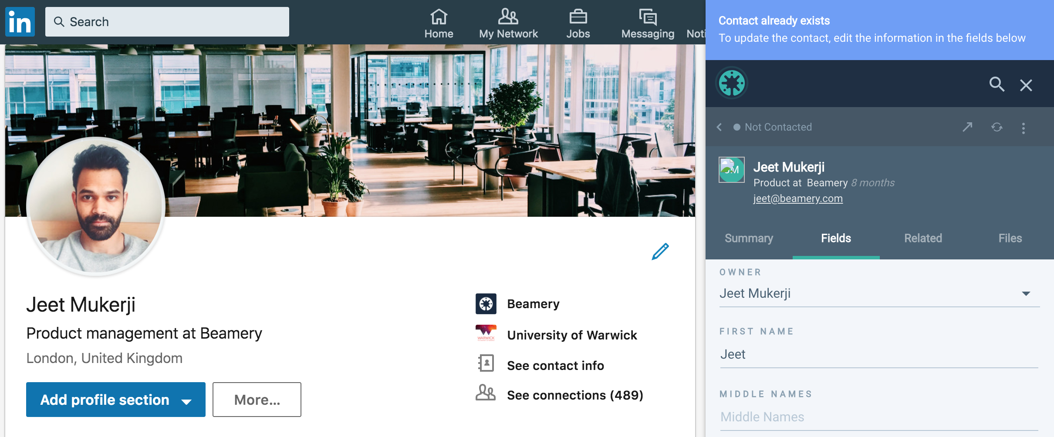Open See connections (489) link
Viewport: 1054px width, 437px height.
[575, 395]
